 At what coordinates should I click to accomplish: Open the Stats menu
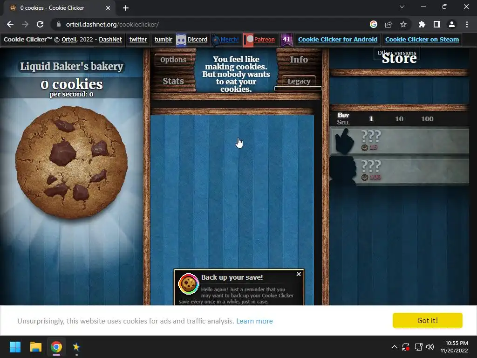pyautogui.click(x=173, y=81)
